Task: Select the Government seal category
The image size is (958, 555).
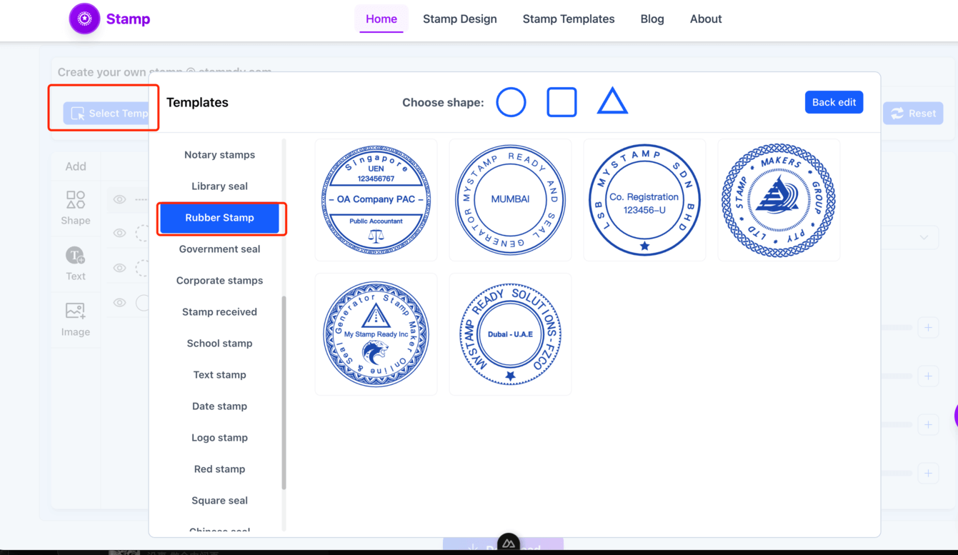Action: (219, 249)
